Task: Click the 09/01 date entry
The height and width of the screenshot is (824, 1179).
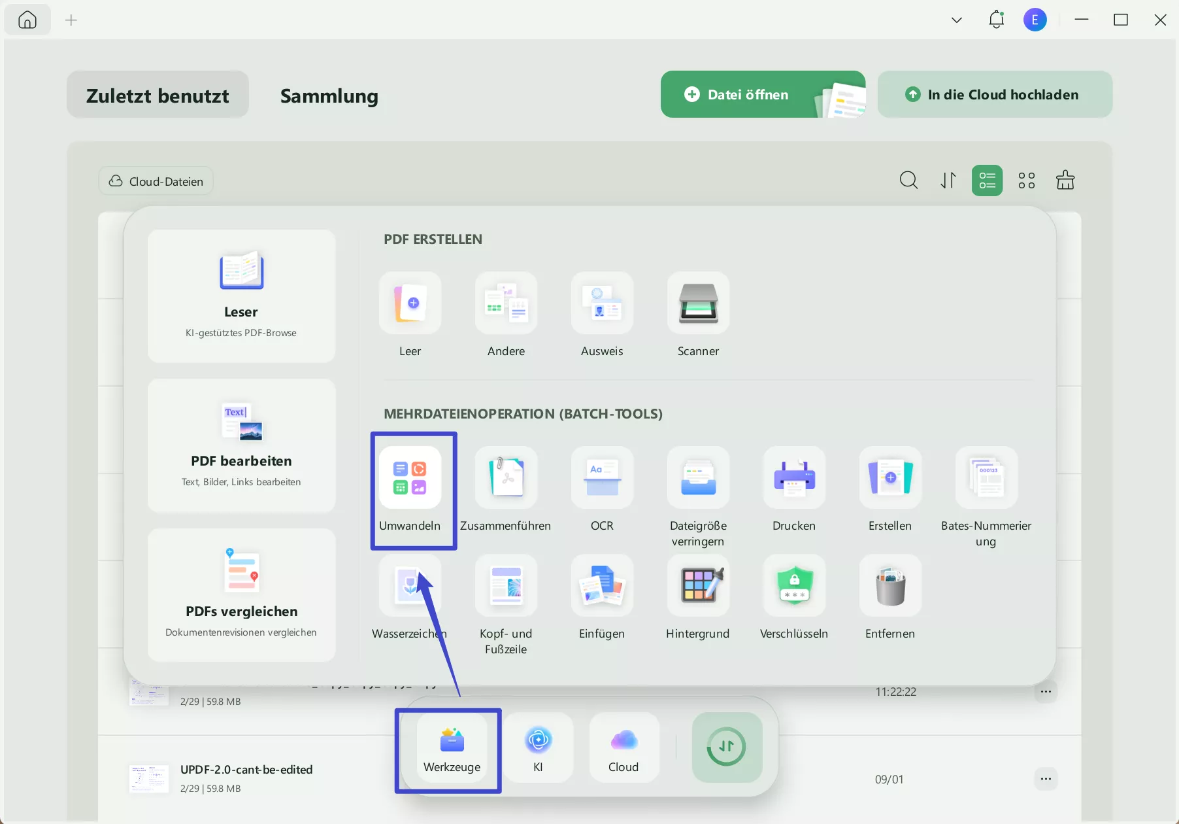Action: [x=889, y=779]
